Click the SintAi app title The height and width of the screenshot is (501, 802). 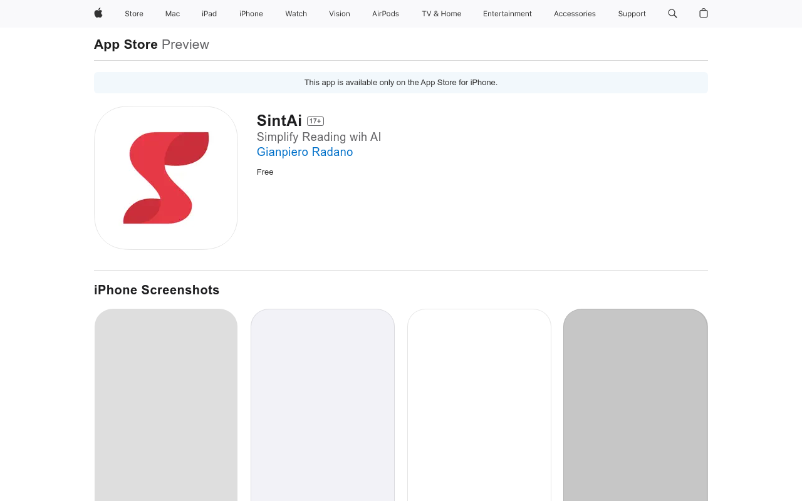coord(279,121)
